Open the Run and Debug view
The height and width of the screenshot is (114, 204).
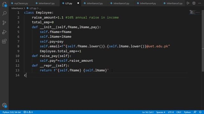pos(4,32)
